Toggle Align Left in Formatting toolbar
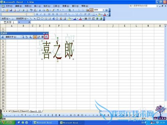The image size is (167, 125). click(49, 14)
